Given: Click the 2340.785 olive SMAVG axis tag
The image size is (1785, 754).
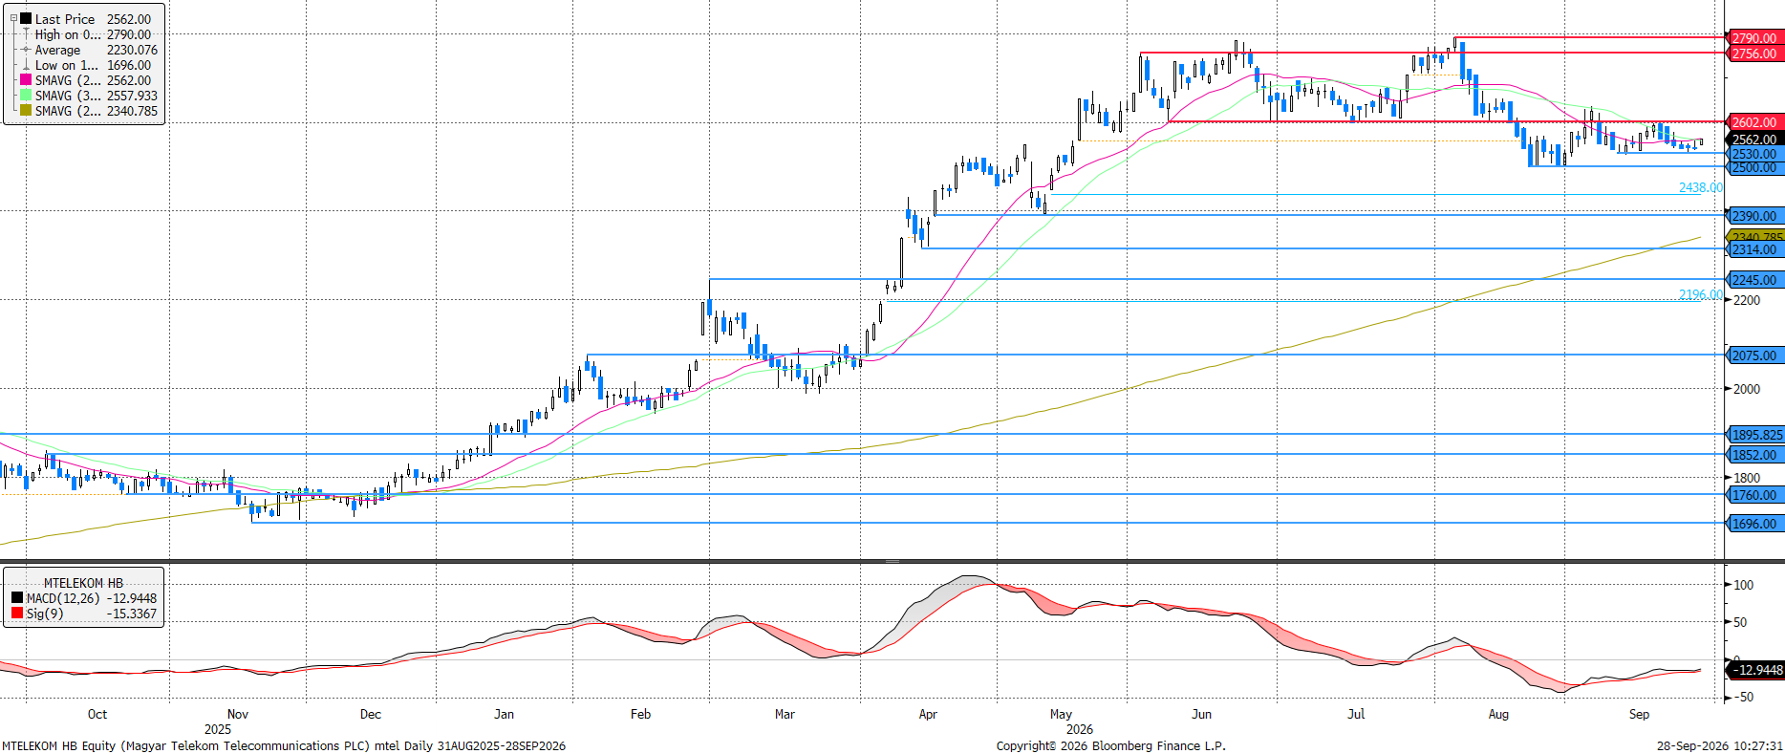Looking at the screenshot, I should click(x=1756, y=236).
